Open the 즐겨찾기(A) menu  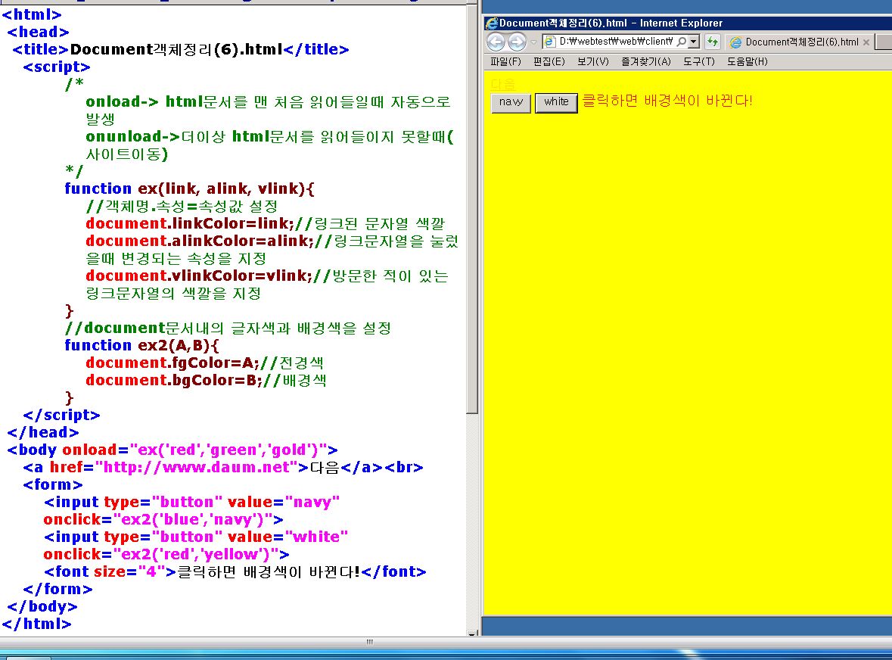point(645,61)
